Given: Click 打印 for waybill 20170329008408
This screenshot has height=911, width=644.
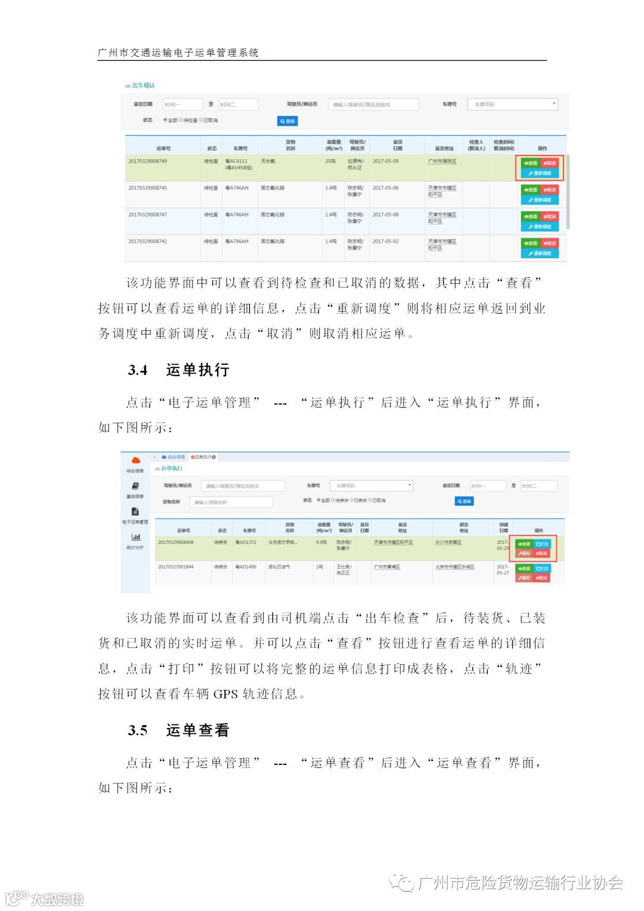Looking at the screenshot, I should pyautogui.click(x=542, y=544).
